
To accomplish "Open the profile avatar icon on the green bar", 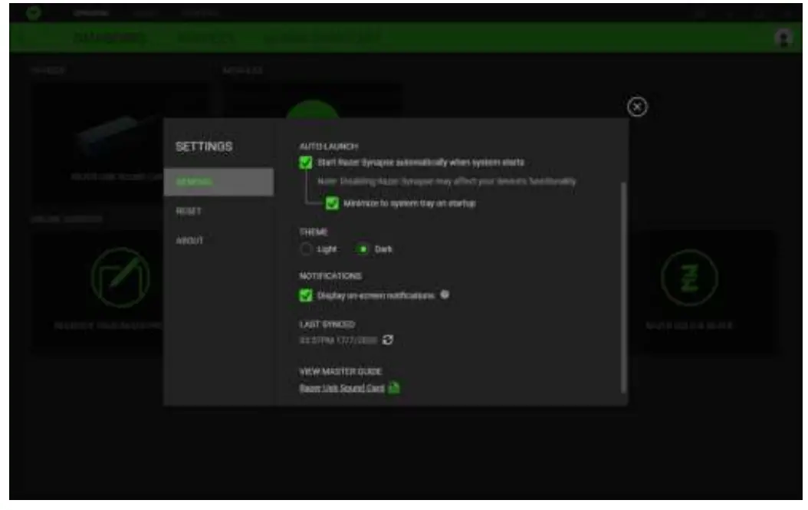I will click(x=784, y=36).
